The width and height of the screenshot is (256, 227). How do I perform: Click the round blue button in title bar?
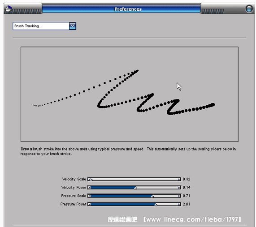click(249, 9)
